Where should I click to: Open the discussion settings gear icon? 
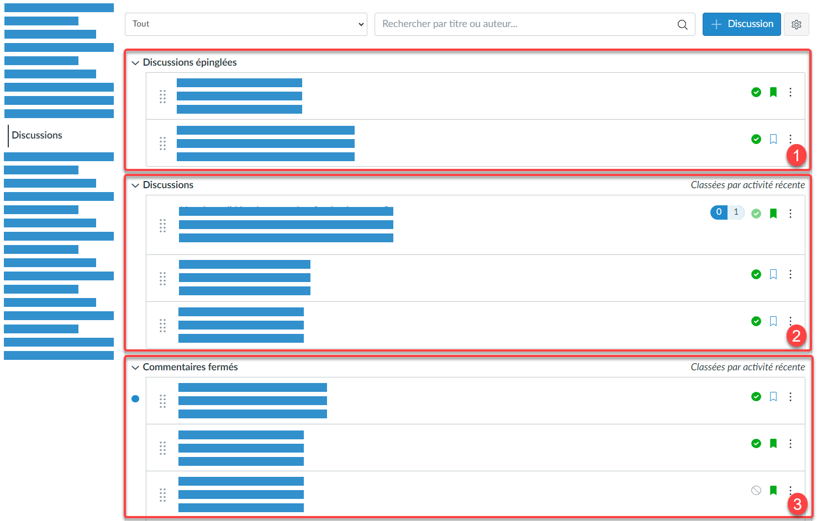[x=796, y=24]
